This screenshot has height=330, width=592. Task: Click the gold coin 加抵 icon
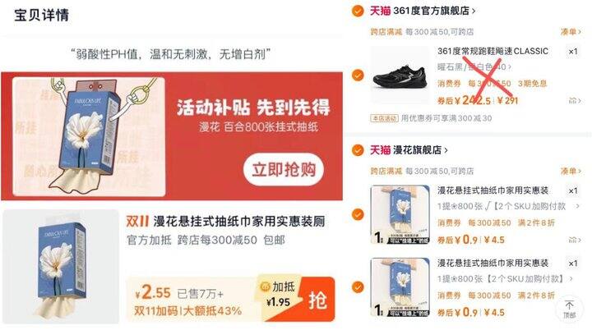[x=265, y=286]
